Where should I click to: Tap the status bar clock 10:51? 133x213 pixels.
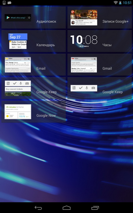(x=127, y=3)
